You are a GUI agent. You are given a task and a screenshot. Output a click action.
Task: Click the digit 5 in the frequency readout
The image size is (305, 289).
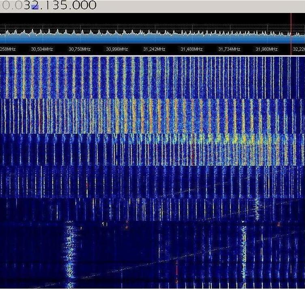[x=64, y=5]
